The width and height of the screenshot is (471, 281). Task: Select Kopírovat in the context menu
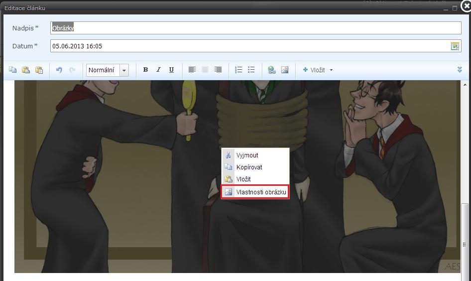point(249,167)
